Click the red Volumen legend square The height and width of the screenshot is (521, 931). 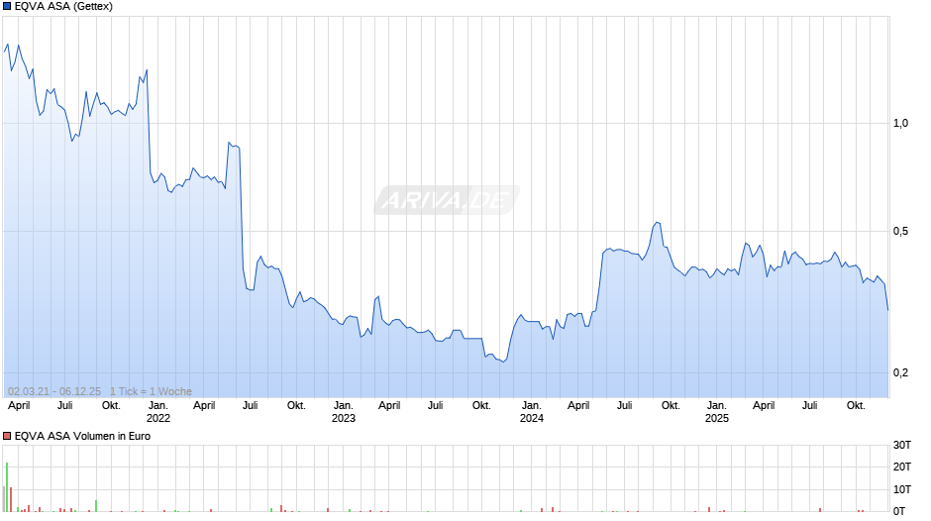[7, 436]
